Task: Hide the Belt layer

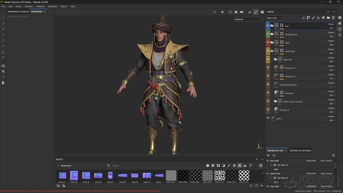Action: point(268,26)
